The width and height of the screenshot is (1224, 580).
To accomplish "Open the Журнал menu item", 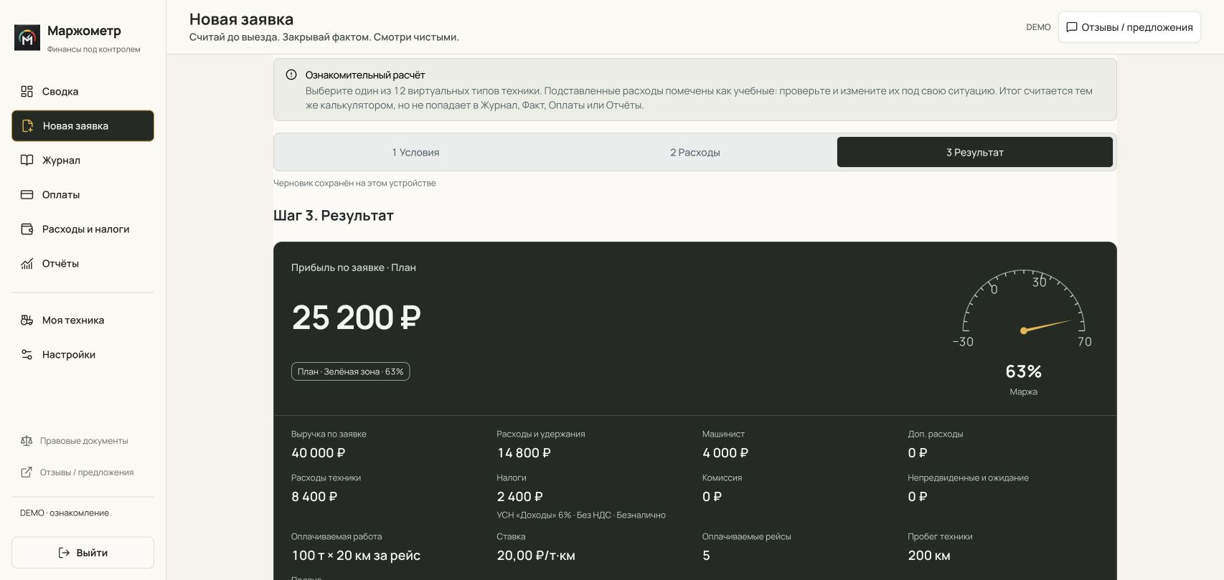I will pyautogui.click(x=83, y=161).
